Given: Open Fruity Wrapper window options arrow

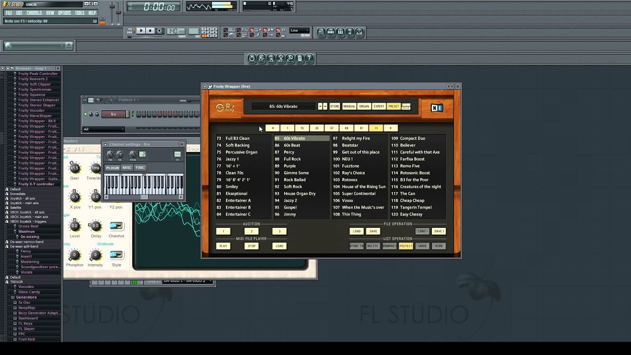Looking at the screenshot, I should pyautogui.click(x=205, y=86).
